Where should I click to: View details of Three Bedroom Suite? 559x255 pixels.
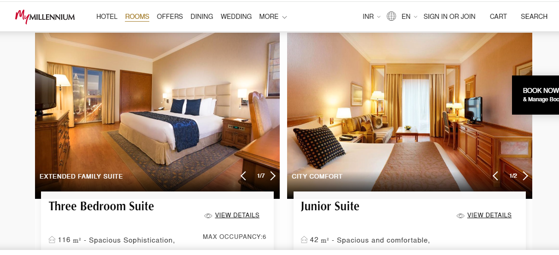[x=237, y=215]
